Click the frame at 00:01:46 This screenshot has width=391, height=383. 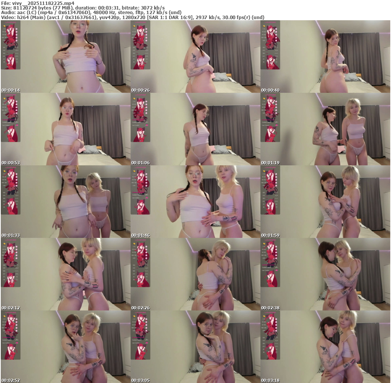(x=195, y=202)
